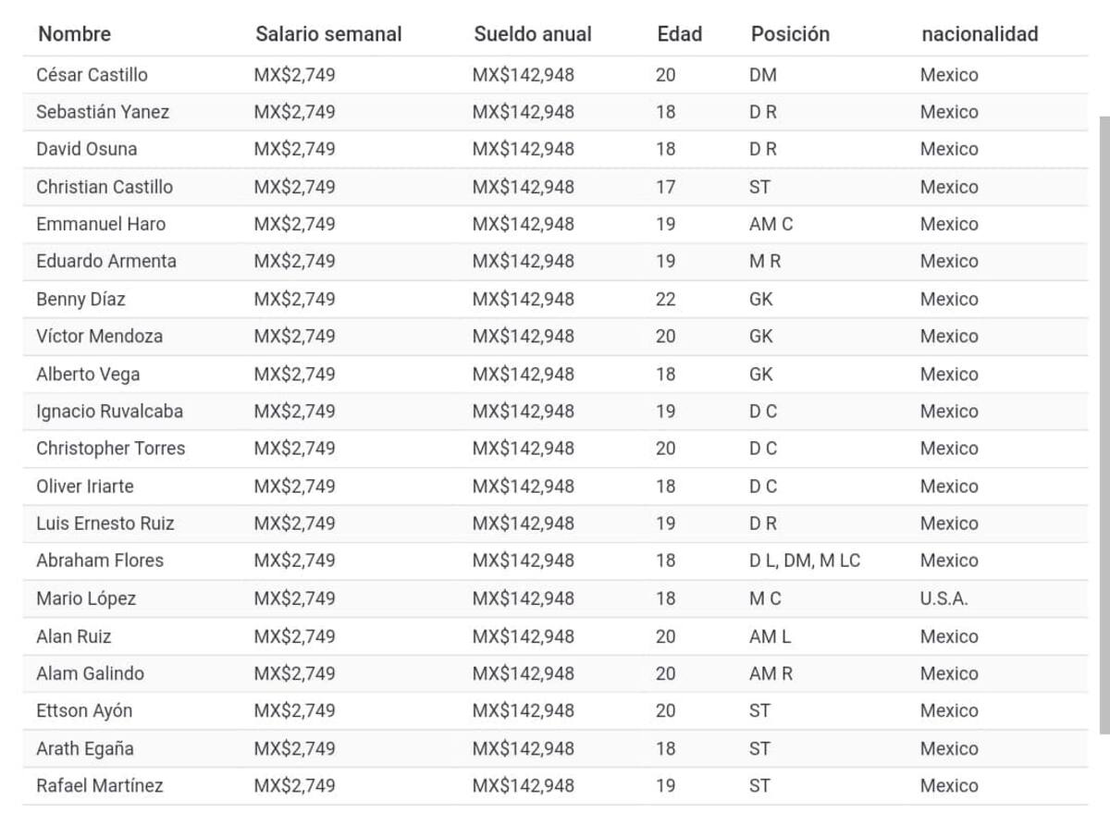The image size is (1110, 825).
Task: Click on Ignacio Ruvalcaba's name
Action: click(x=109, y=411)
